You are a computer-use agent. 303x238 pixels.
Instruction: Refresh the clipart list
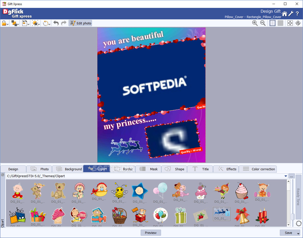[299, 223]
